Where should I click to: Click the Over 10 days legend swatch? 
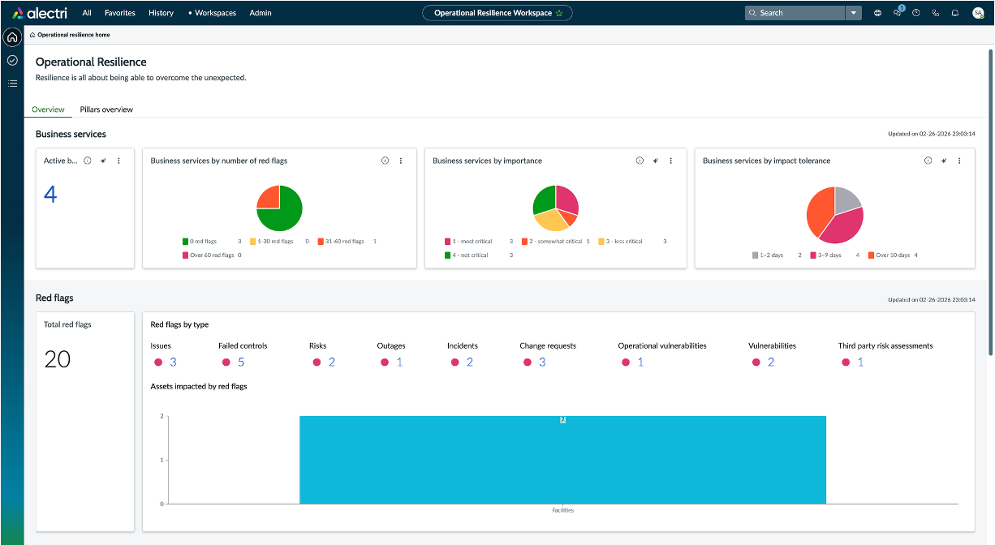pos(872,255)
